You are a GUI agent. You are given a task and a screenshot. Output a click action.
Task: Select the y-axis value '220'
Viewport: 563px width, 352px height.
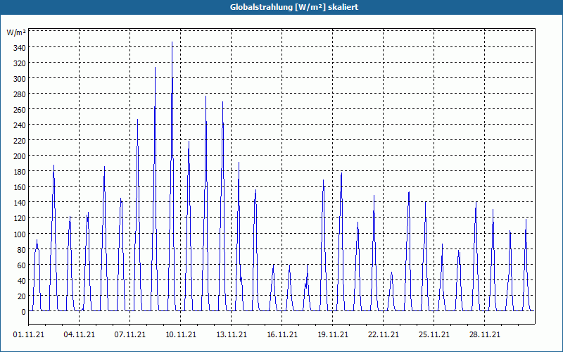pyautogui.click(x=20, y=141)
